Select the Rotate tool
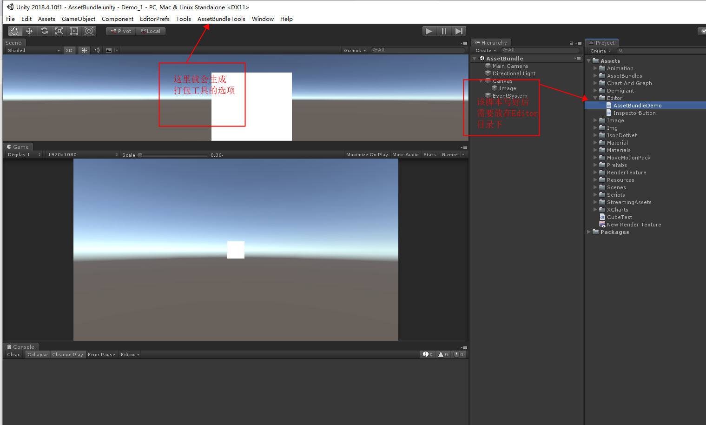 coord(44,31)
